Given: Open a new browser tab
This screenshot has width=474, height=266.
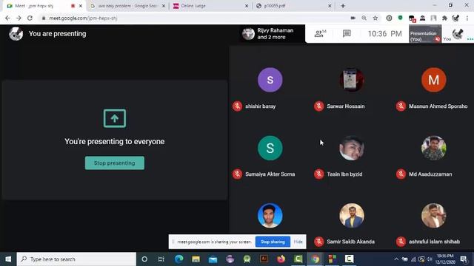Looking at the screenshot, I should coord(343,6).
